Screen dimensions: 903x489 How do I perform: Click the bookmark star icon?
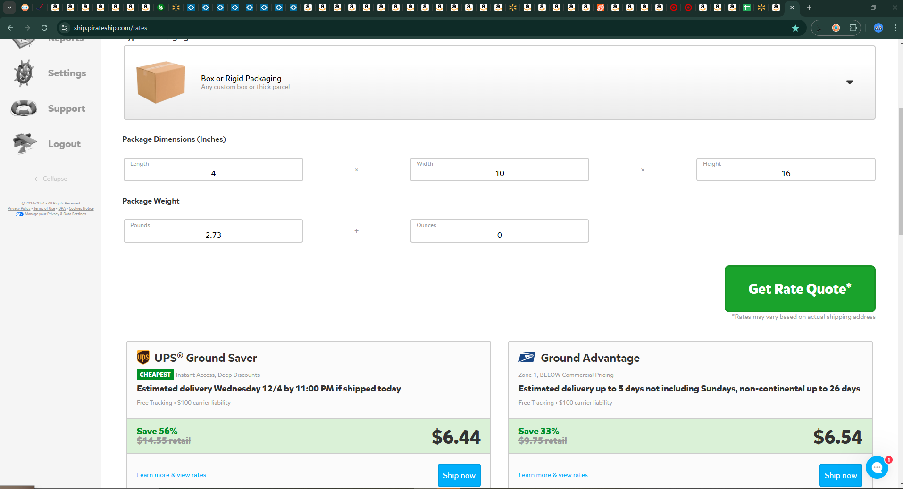795,28
